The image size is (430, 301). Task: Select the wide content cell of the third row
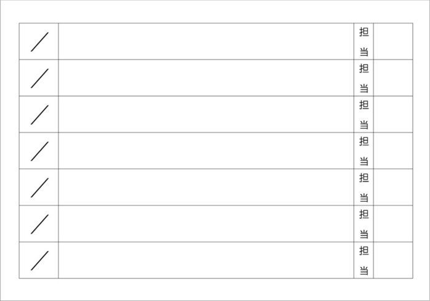click(x=206, y=114)
